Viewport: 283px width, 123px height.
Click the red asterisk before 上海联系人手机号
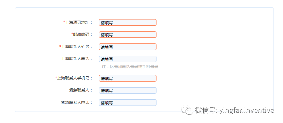pyautogui.click(x=56, y=78)
